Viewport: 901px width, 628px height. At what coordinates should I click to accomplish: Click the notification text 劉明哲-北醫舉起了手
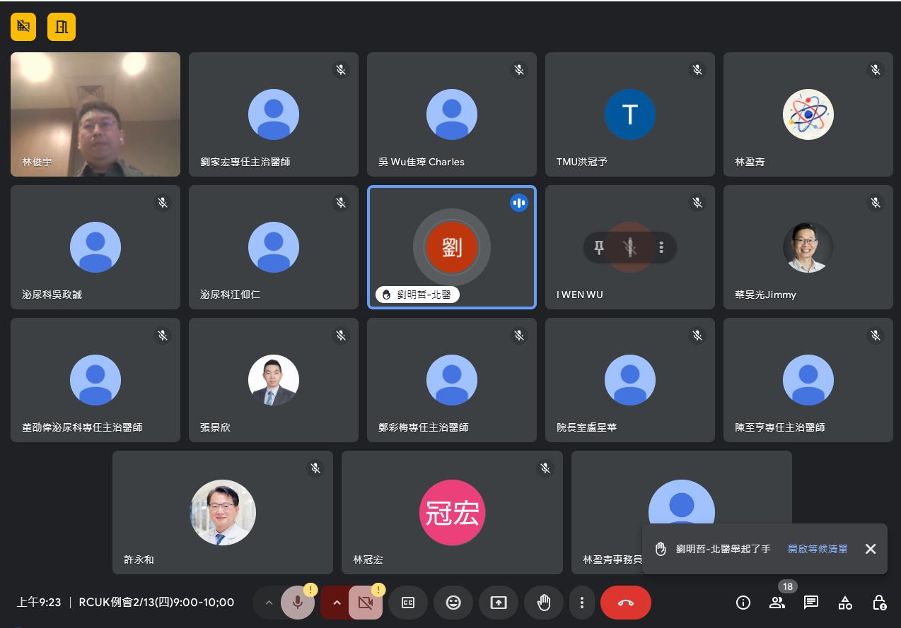click(723, 549)
